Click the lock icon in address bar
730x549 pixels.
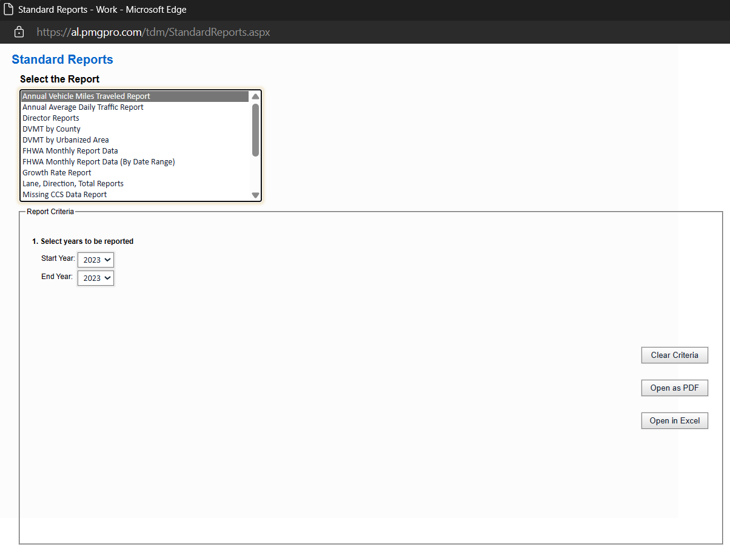point(19,32)
